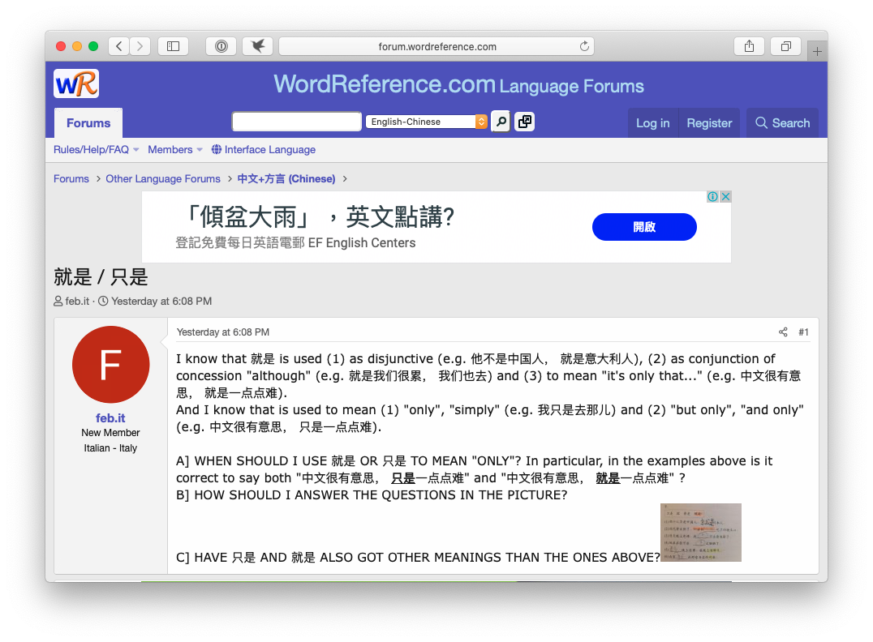Share post #1 using the share icon
The image size is (873, 642).
click(783, 332)
